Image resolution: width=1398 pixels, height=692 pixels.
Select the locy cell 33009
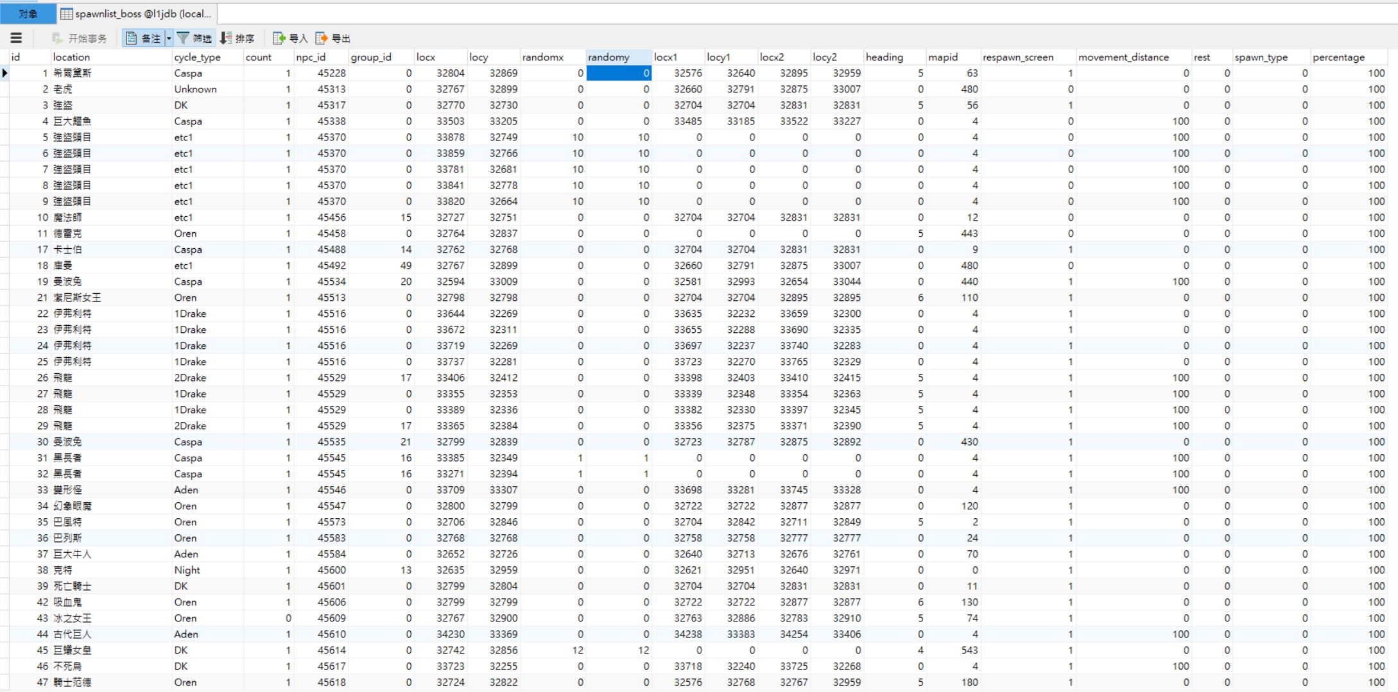[x=494, y=282]
